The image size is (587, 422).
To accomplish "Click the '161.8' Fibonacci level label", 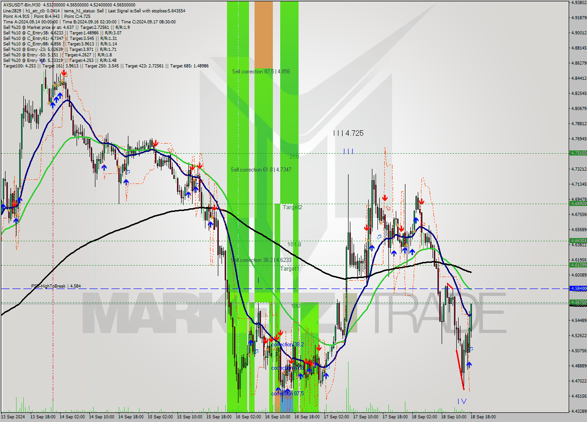I will (x=294, y=244).
